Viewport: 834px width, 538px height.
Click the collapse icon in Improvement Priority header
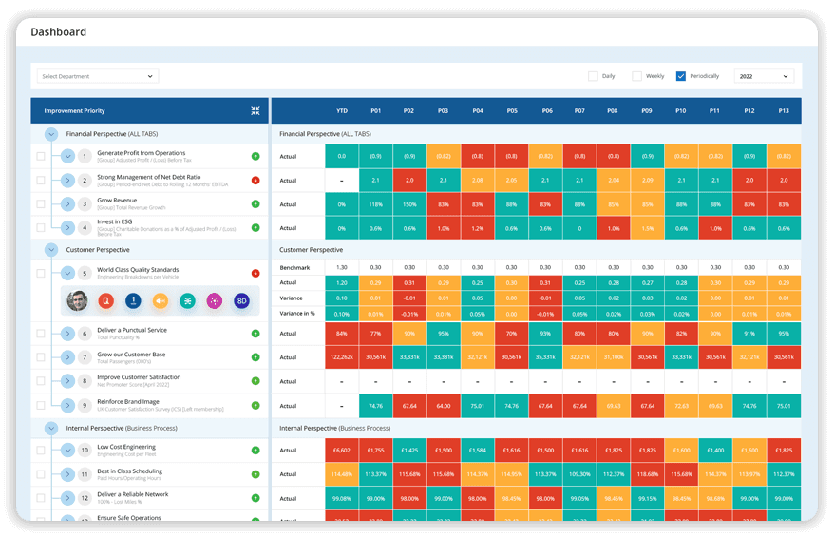[x=255, y=111]
